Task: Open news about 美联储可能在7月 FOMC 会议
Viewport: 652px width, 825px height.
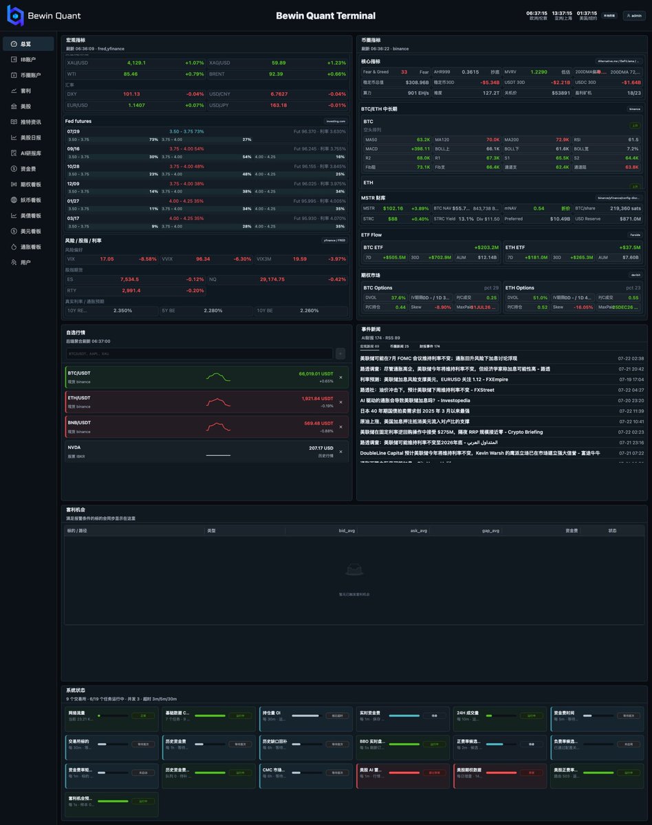Action: point(439,359)
